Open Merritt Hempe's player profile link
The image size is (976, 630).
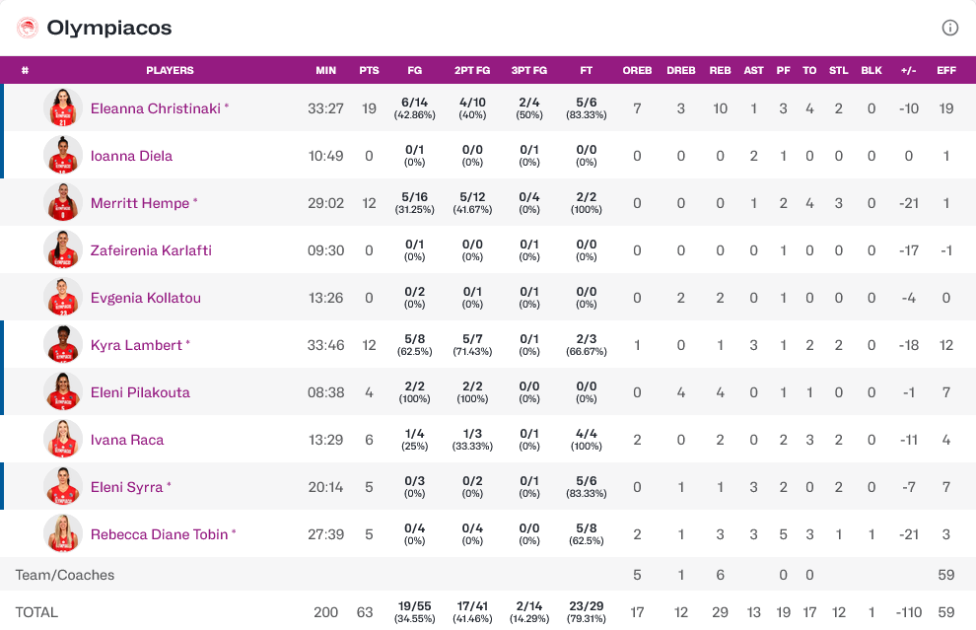click(140, 203)
